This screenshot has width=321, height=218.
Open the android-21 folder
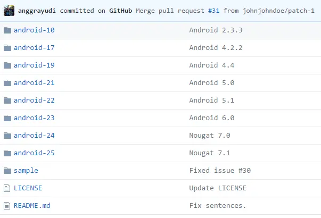[34, 83]
